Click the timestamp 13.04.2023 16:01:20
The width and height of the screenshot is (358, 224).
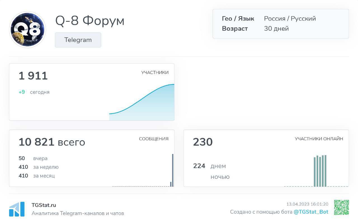[x=307, y=204]
